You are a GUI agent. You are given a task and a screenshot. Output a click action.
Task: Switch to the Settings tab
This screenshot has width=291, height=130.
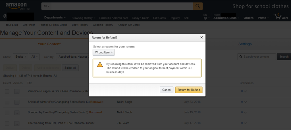tap(245, 44)
